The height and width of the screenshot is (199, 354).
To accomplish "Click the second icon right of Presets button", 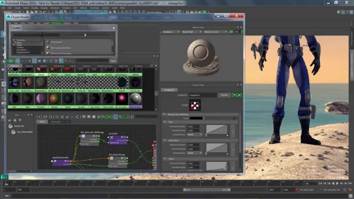I will click(239, 95).
